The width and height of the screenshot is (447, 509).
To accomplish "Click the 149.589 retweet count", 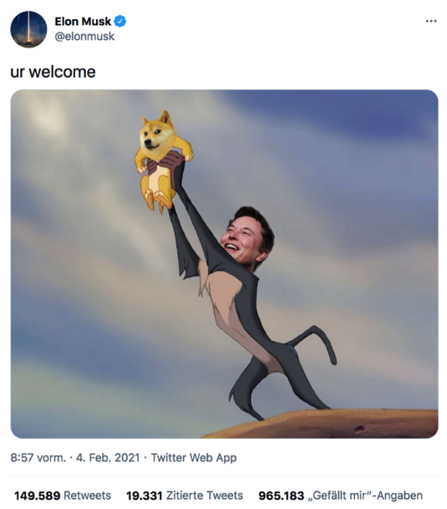I will tap(37, 496).
